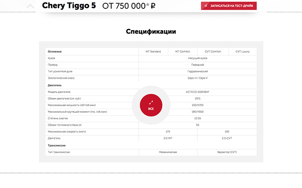Click the Передний value
Image resolution: width=302 pixels, height=188 pixels.
pyautogui.click(x=197, y=65)
